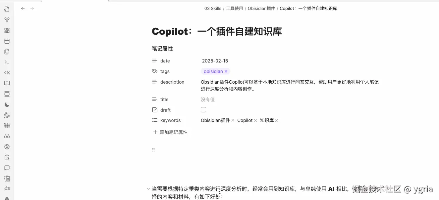Enable the draft checkbox
Image resolution: width=439 pixels, height=200 pixels.
click(x=203, y=109)
